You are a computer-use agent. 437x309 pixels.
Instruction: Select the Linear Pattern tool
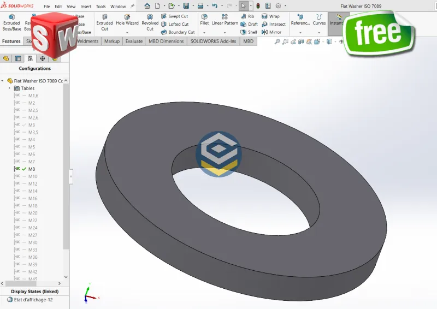(x=225, y=20)
